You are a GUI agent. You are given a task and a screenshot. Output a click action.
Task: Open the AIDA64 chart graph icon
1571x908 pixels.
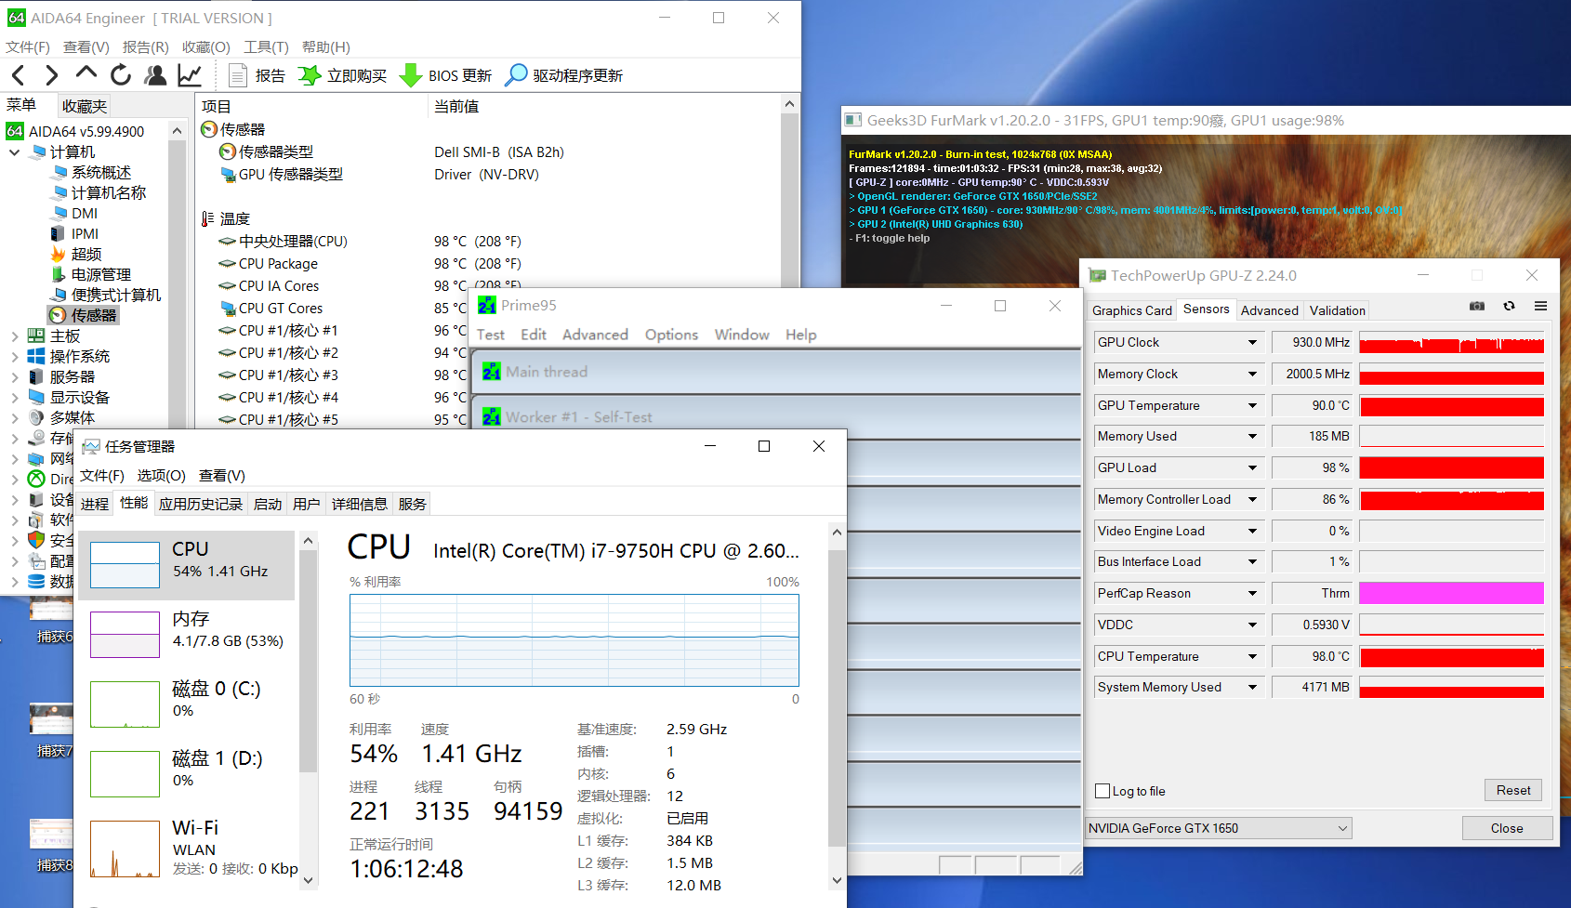coord(190,75)
